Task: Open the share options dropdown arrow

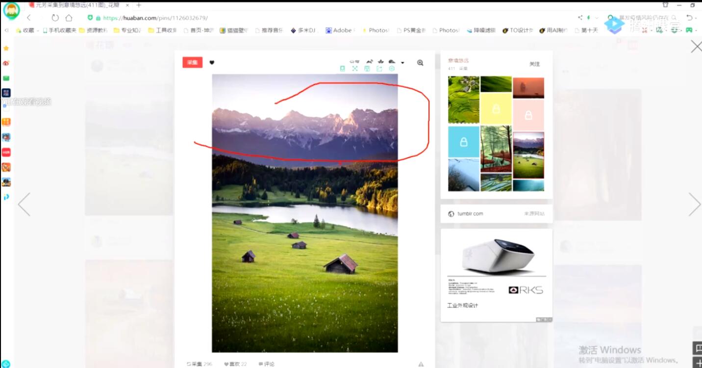Action: tap(402, 63)
